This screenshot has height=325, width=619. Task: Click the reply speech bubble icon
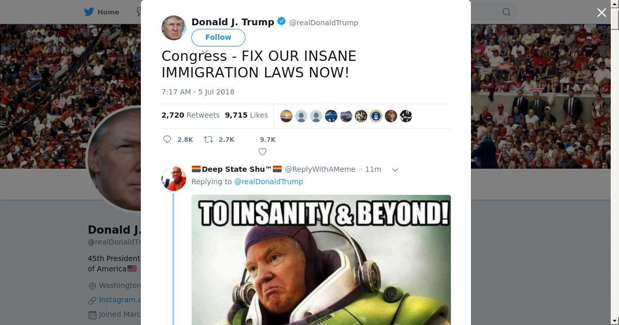[x=167, y=139]
